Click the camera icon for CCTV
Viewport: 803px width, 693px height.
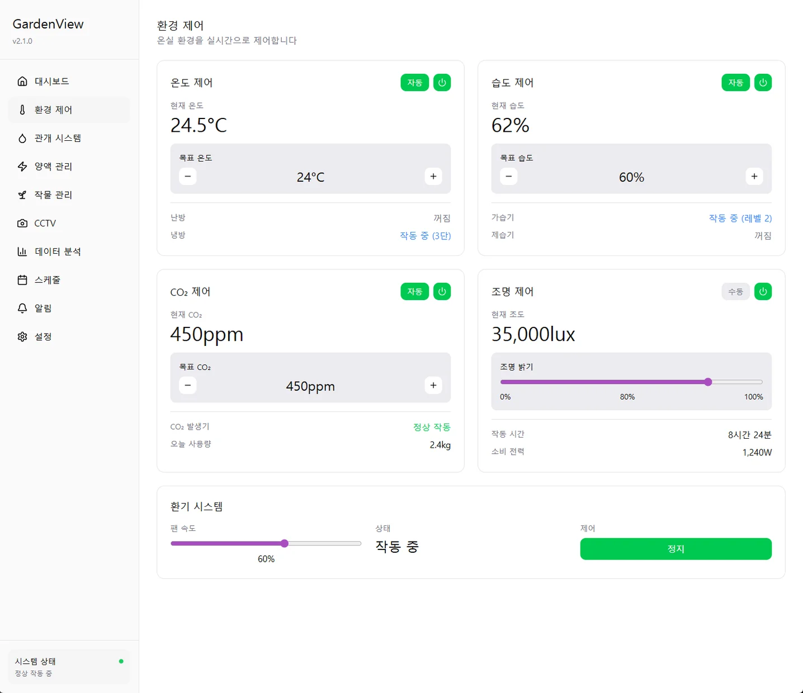click(22, 224)
